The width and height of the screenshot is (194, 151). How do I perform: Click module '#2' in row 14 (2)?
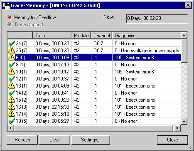(77, 93)
